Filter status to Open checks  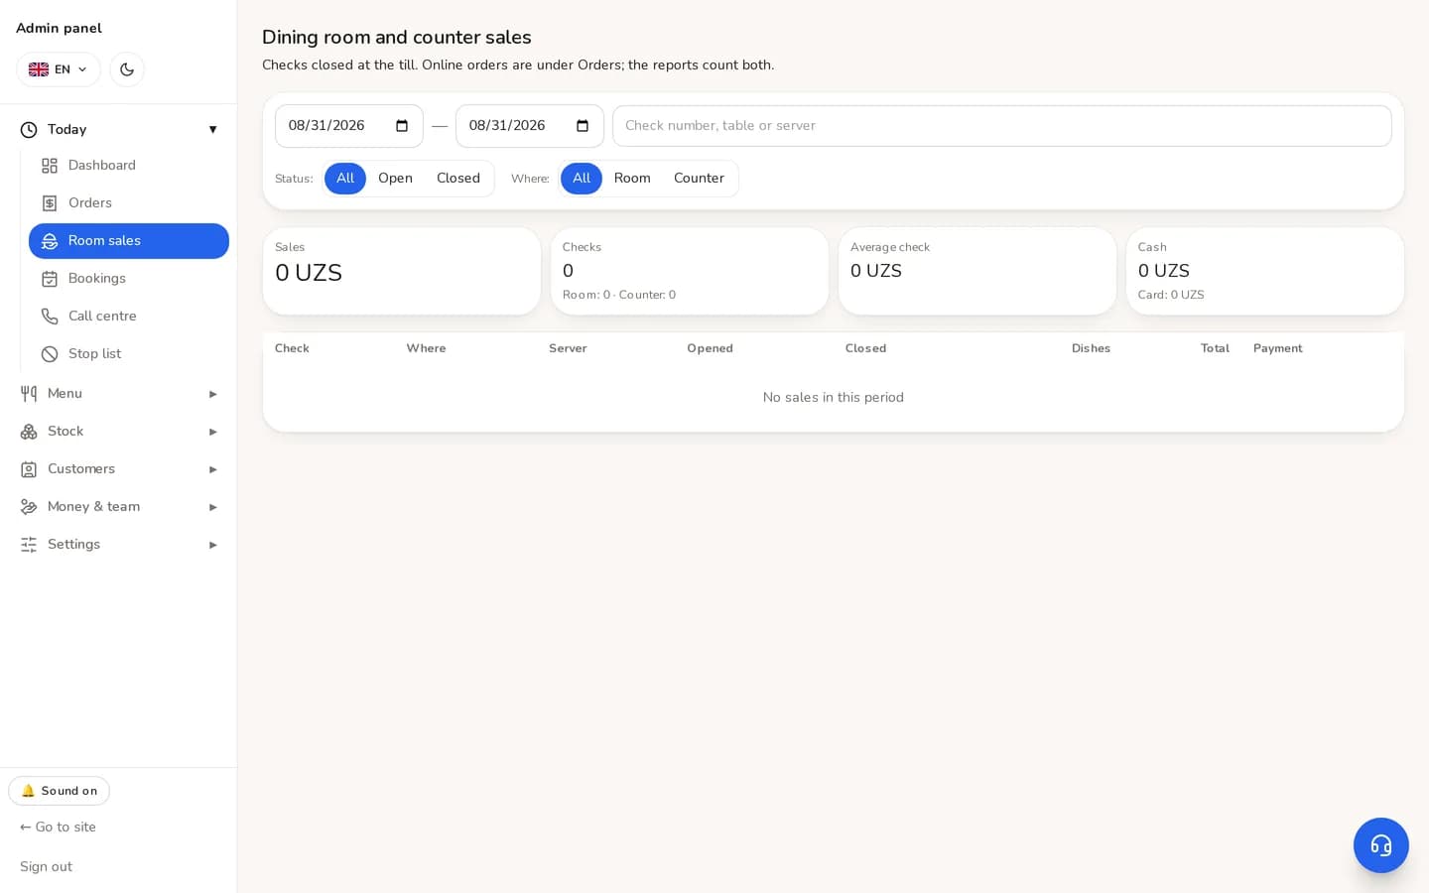pyautogui.click(x=395, y=179)
